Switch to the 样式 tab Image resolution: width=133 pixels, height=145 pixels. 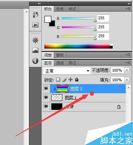click(x=72, y=9)
